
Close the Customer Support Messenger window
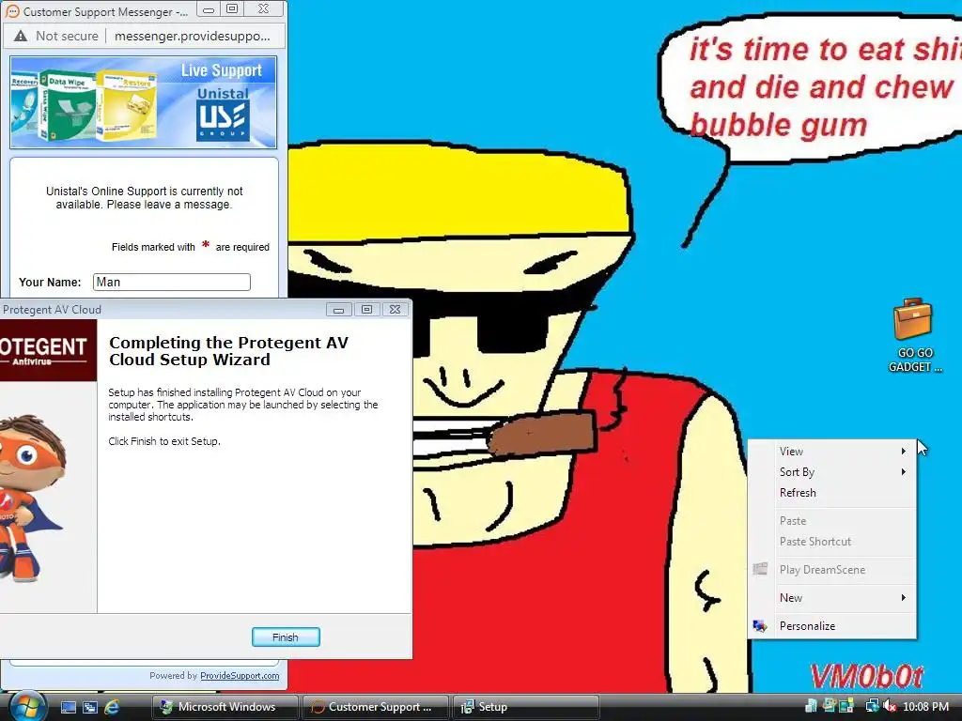[x=264, y=9]
